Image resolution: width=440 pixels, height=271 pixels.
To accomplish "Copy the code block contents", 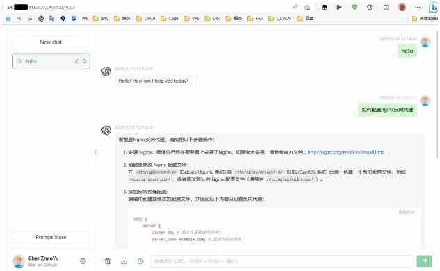I will coord(407,212).
